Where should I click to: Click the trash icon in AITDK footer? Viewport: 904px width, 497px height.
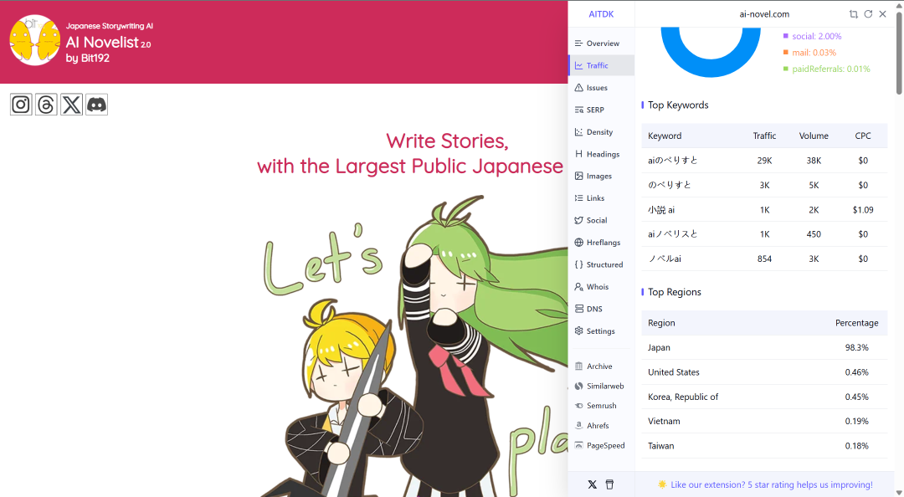click(x=609, y=484)
